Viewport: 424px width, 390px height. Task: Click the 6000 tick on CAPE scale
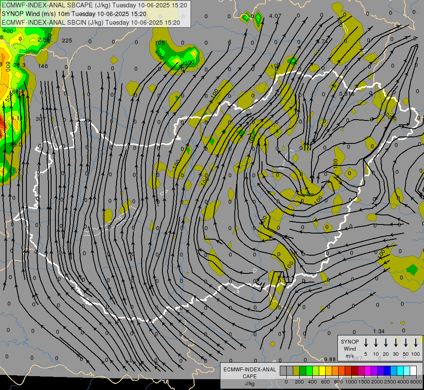point(416,382)
